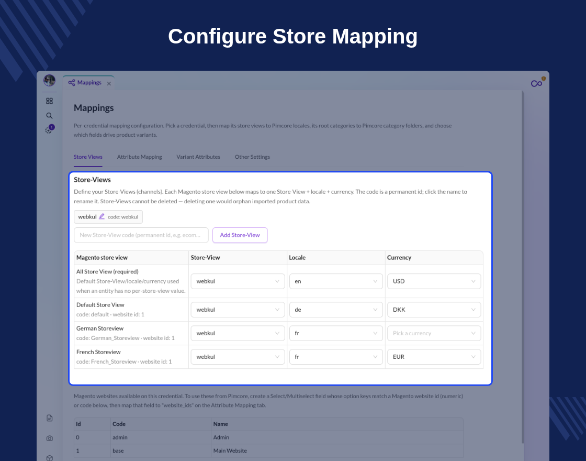Open Locale dropdown showing en
Screen dimensions: 586x461
(x=336, y=281)
